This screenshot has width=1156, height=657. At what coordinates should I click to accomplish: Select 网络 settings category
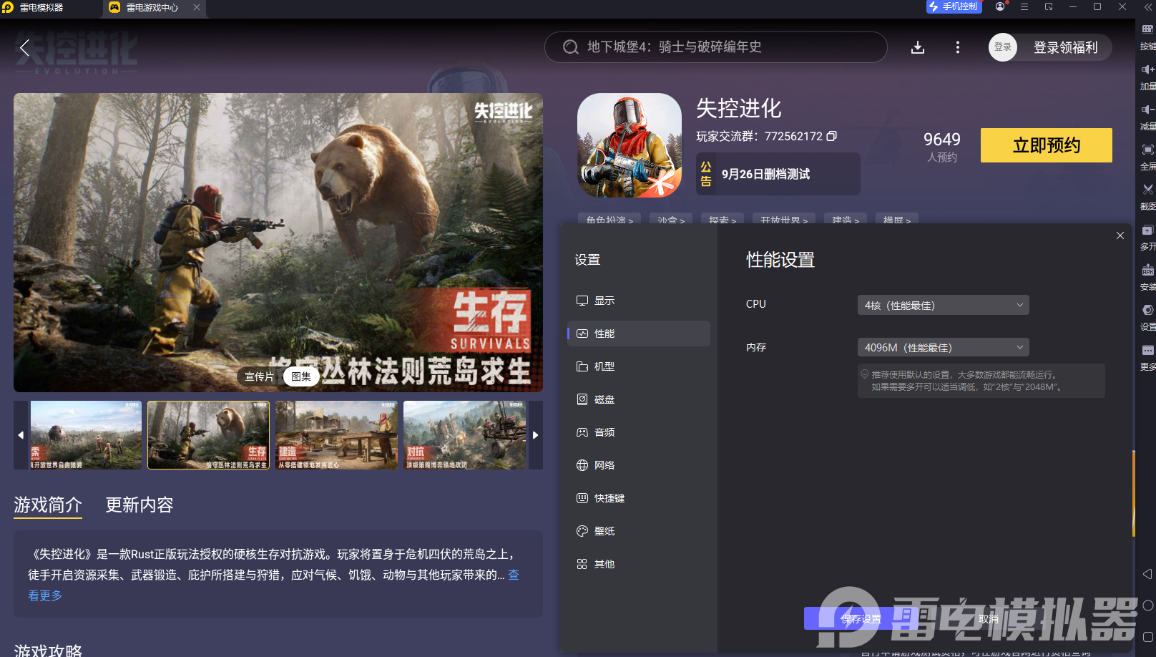point(639,465)
